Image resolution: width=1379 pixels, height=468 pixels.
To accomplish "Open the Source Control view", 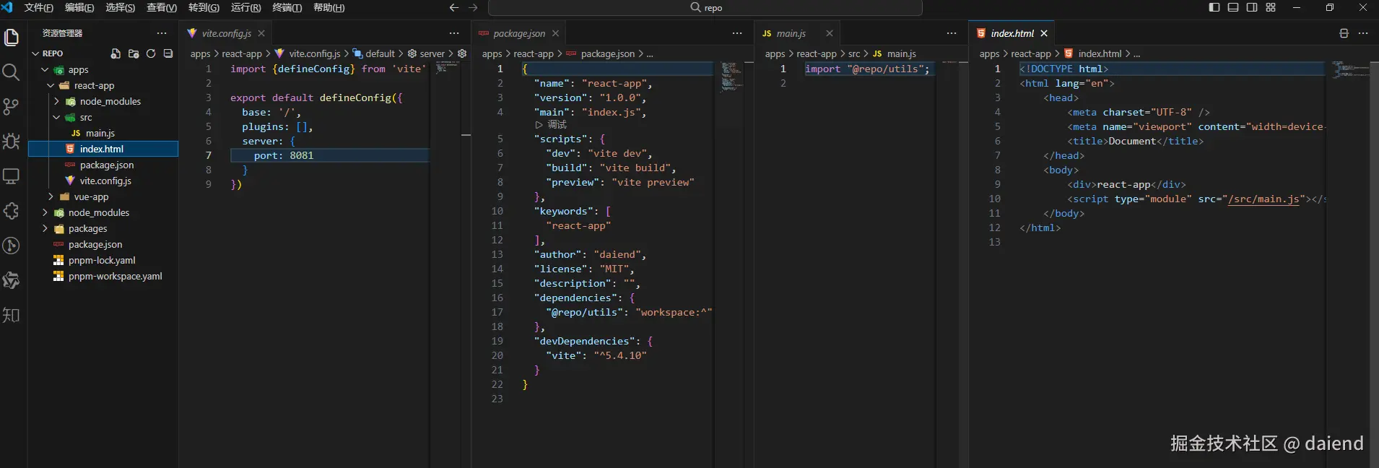I will 11,107.
